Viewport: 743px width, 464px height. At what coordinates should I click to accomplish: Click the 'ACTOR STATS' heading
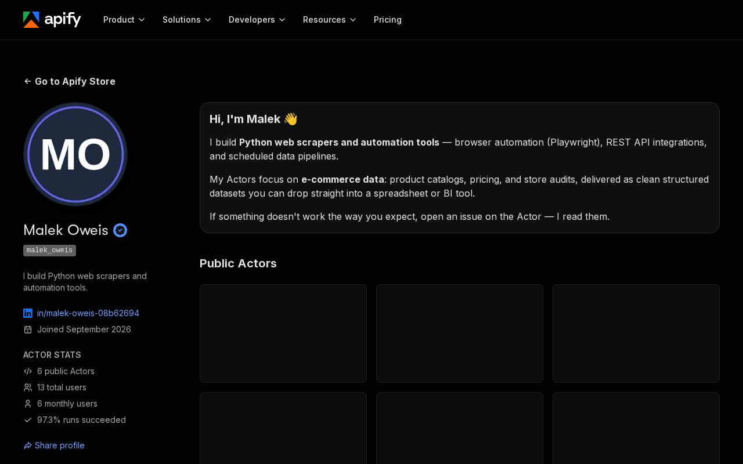point(52,355)
